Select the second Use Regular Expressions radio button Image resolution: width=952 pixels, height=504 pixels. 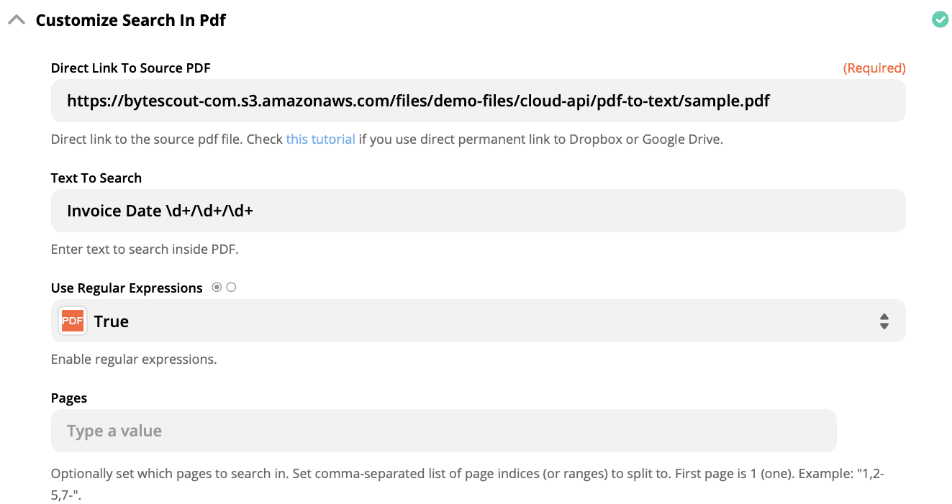click(231, 287)
